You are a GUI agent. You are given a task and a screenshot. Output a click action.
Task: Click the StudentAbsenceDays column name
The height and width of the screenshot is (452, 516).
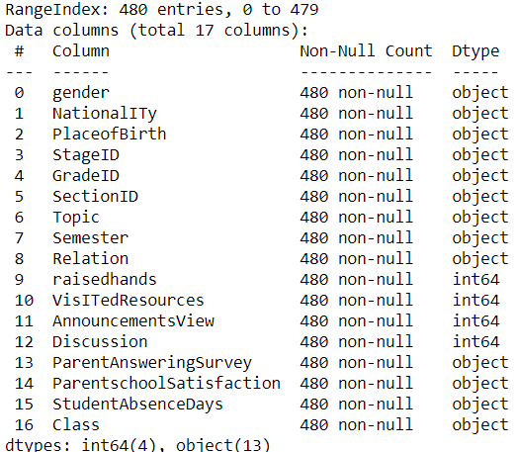pyautogui.click(x=137, y=405)
